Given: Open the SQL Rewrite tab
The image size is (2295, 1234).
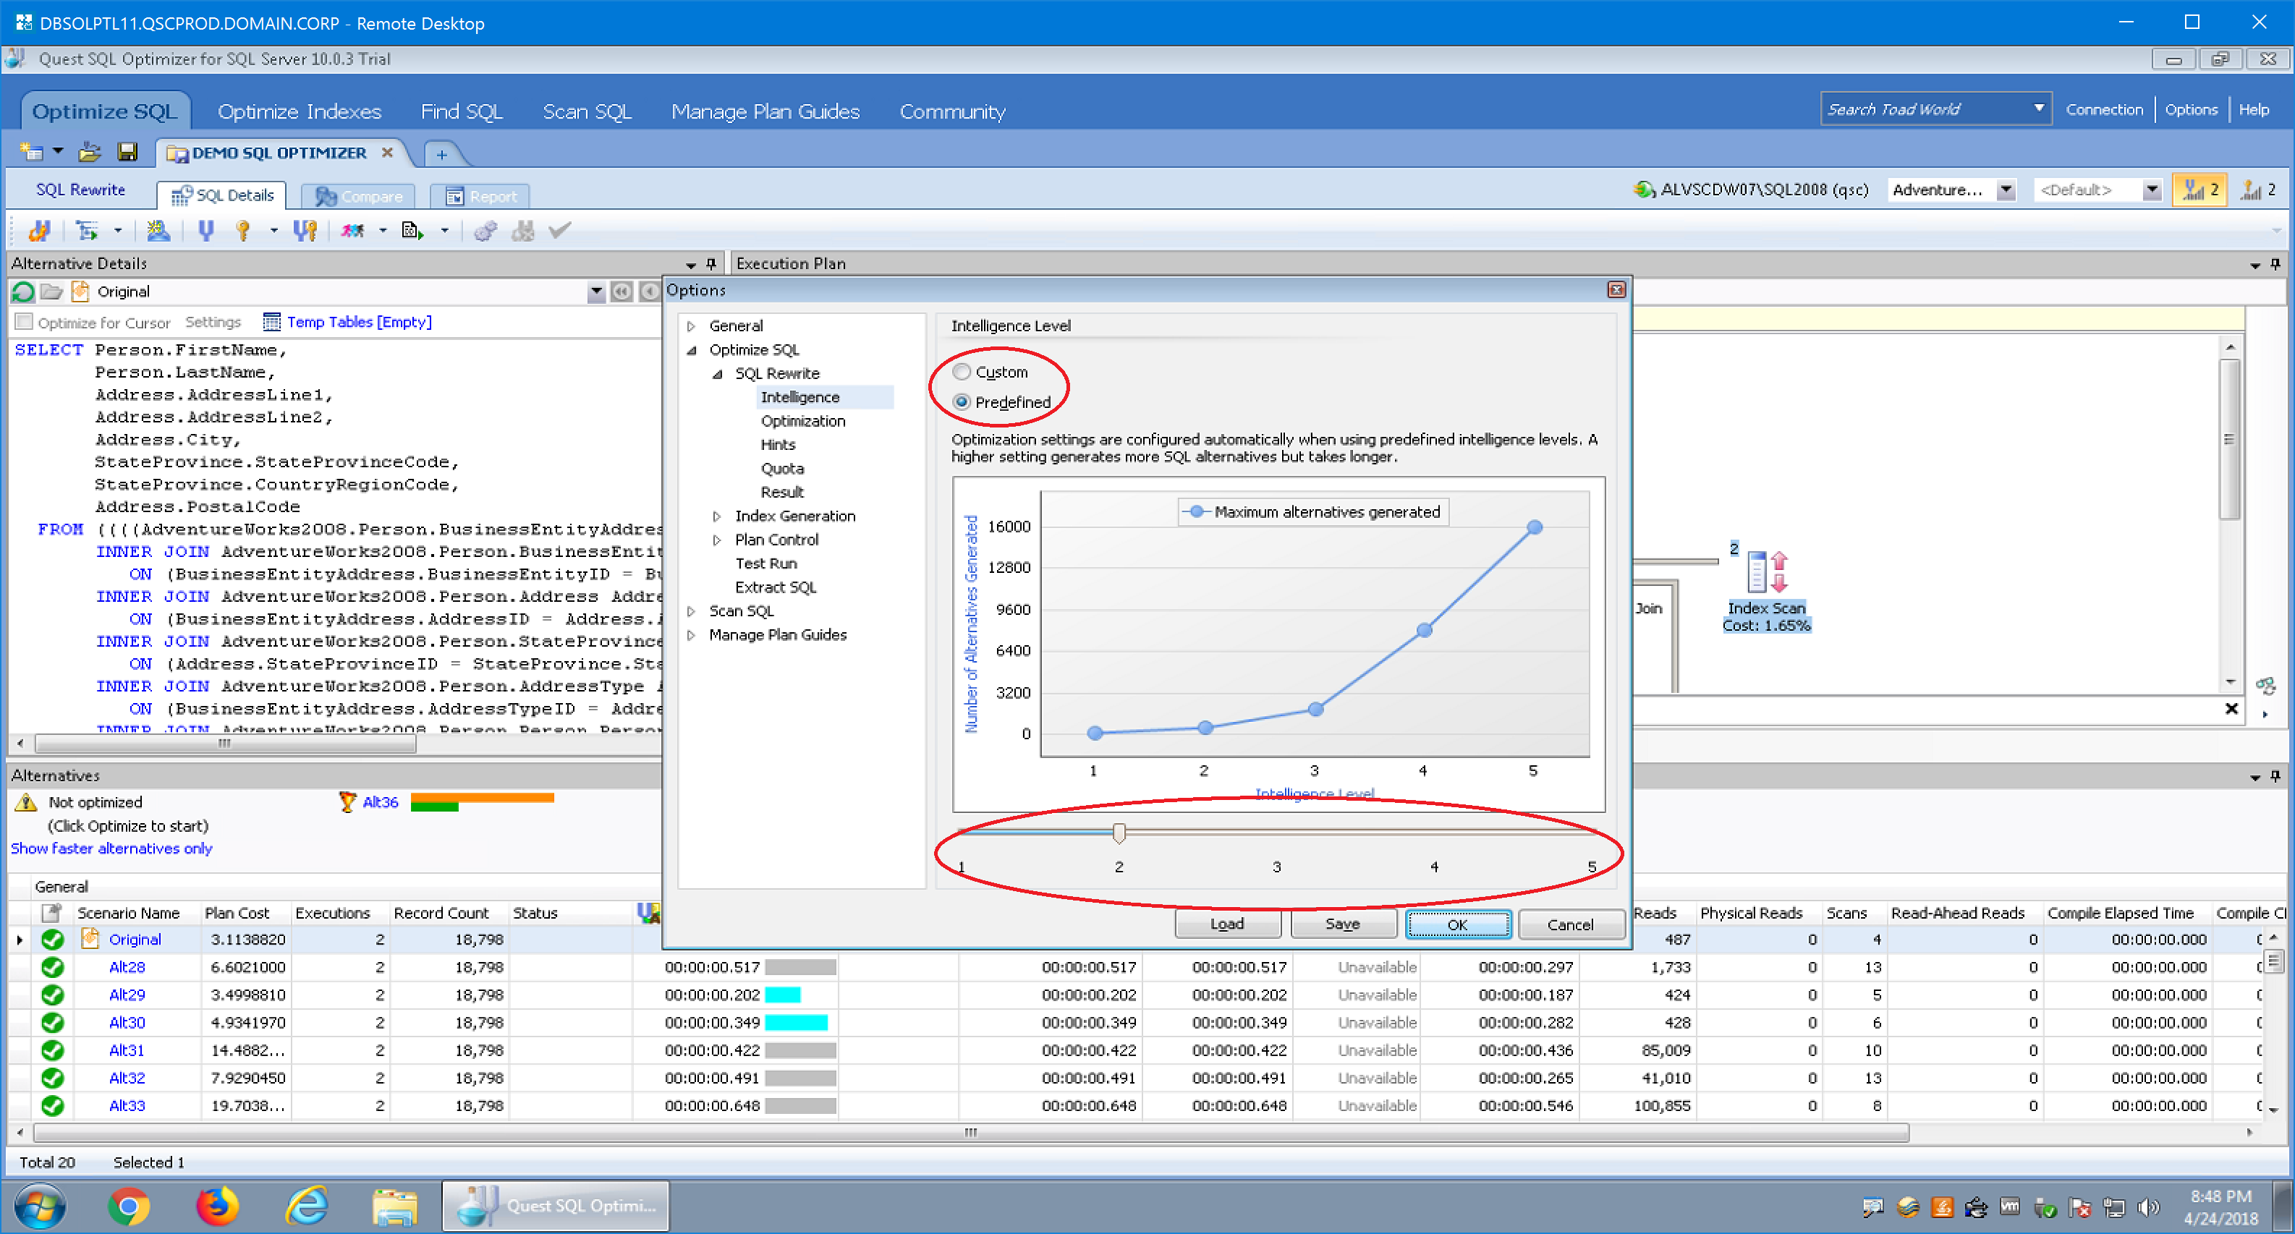Looking at the screenshot, I should [80, 190].
